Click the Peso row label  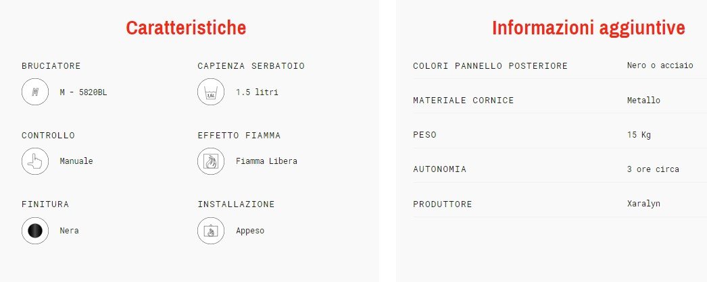coord(424,135)
